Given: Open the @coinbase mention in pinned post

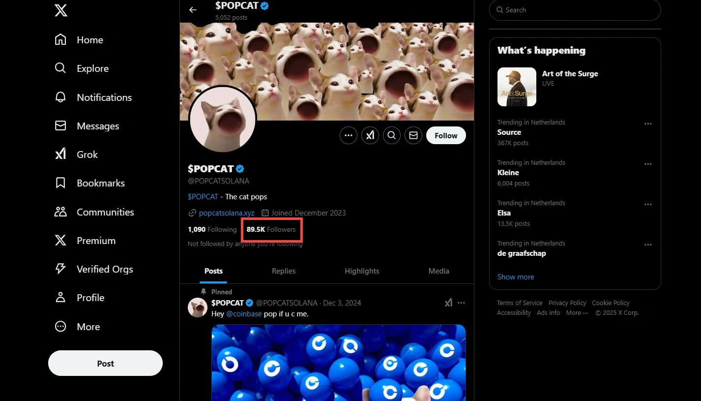Looking at the screenshot, I should (x=244, y=314).
